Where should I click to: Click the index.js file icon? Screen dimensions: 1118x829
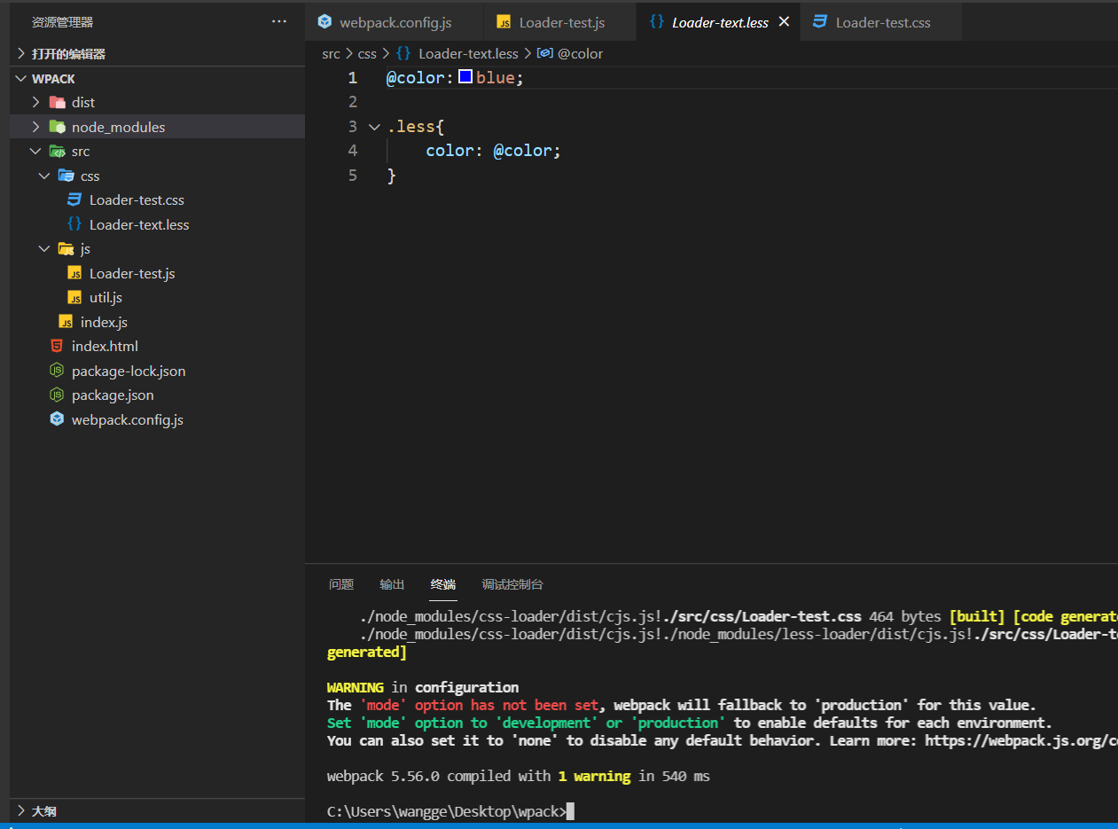(x=66, y=322)
